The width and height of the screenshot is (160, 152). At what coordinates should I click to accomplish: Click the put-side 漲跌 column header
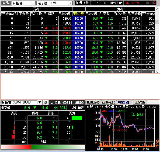click(106, 14)
